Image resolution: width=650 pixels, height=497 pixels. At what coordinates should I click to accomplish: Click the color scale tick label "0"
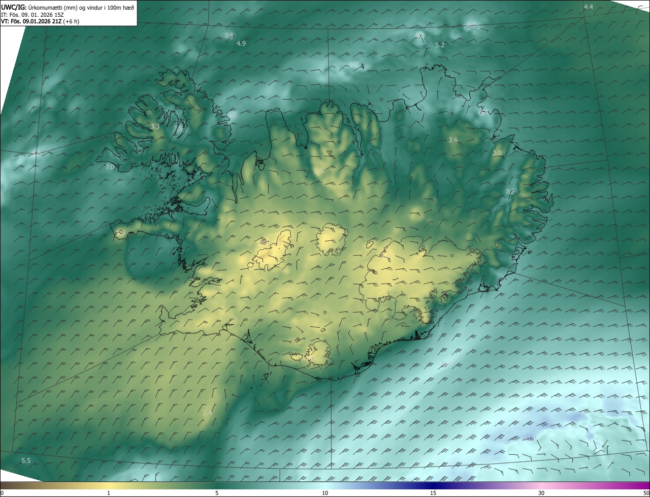tap(2, 493)
